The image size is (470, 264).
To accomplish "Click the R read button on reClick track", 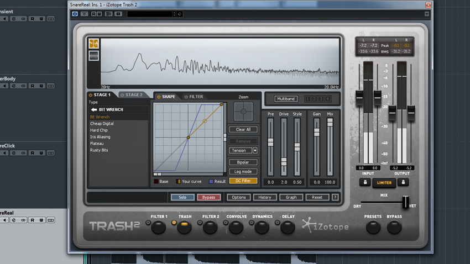I will click(x=33, y=153).
